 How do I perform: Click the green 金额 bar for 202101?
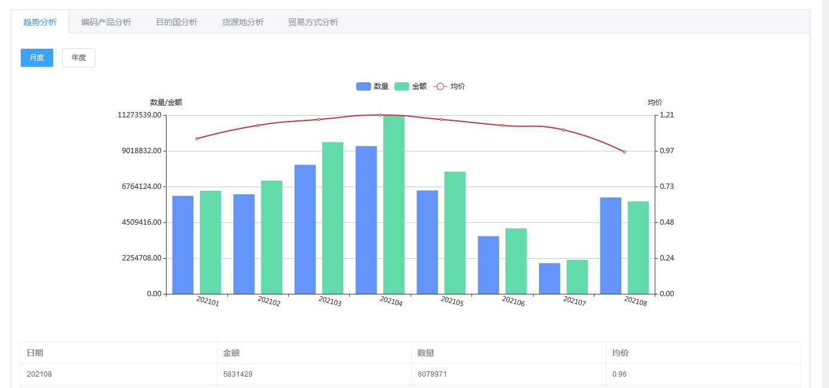(211, 243)
